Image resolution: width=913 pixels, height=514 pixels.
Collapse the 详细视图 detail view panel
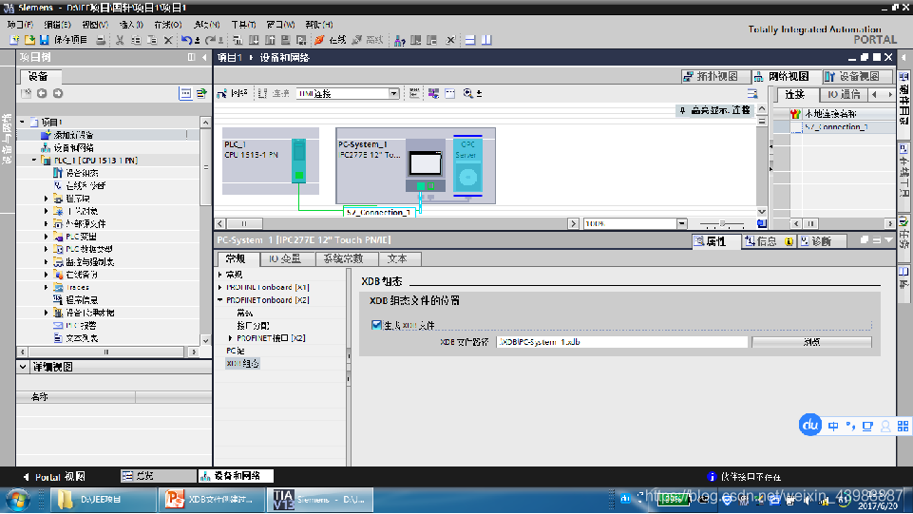click(23, 367)
